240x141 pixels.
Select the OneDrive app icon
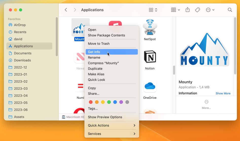[x=150, y=86]
